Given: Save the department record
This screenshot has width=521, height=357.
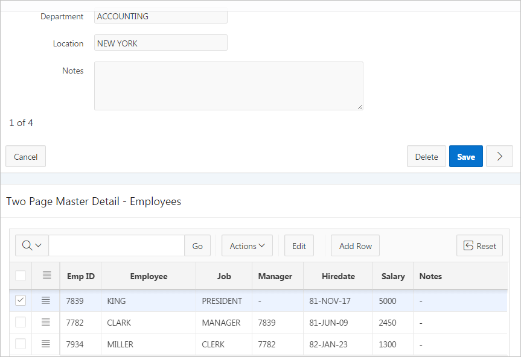Looking at the screenshot, I should point(465,156).
